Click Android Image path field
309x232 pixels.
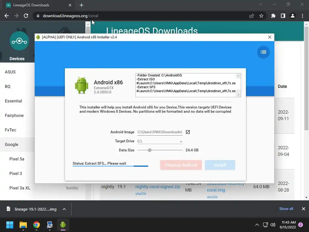[x=160, y=132]
